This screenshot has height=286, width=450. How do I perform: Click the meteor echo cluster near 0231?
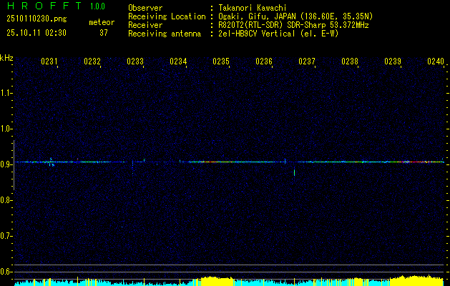[x=51, y=162]
